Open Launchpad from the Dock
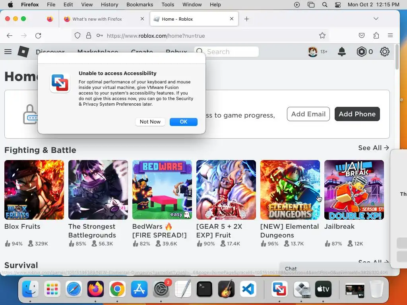 pos(52,289)
